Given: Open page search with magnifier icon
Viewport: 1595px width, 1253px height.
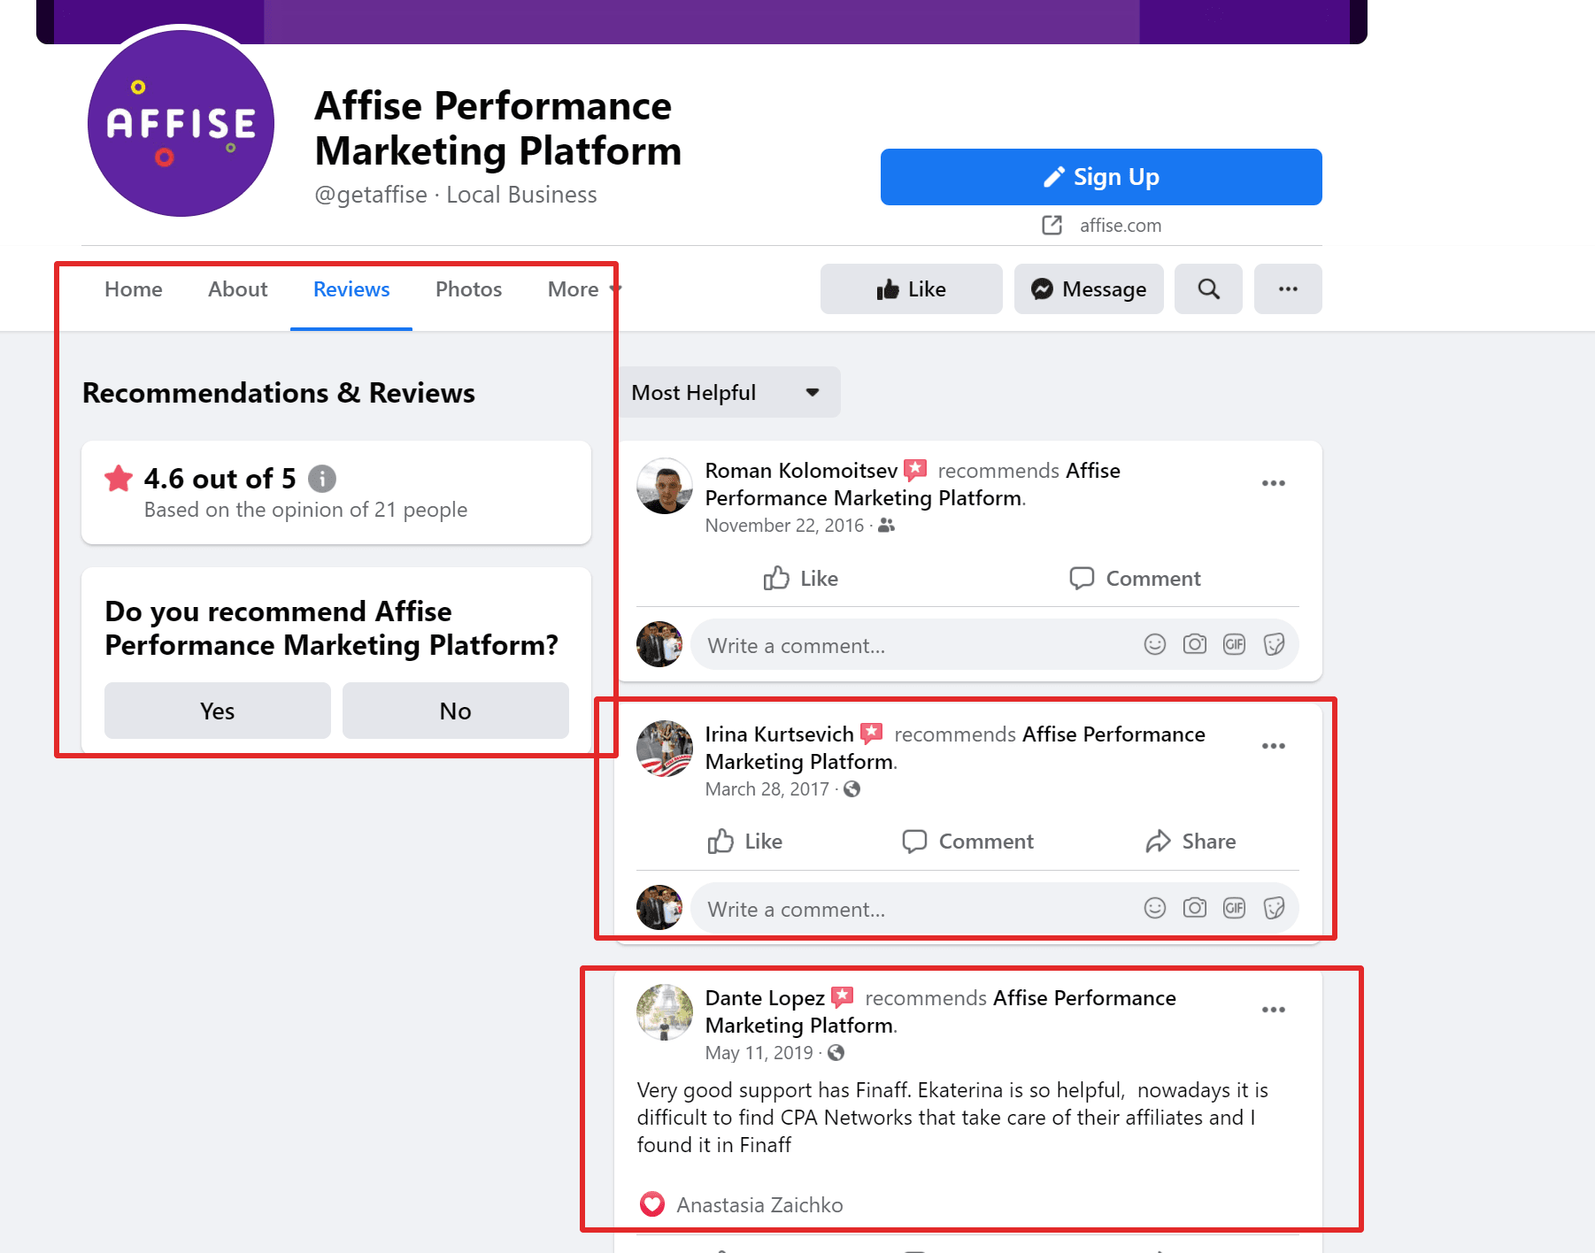Looking at the screenshot, I should [x=1208, y=289].
